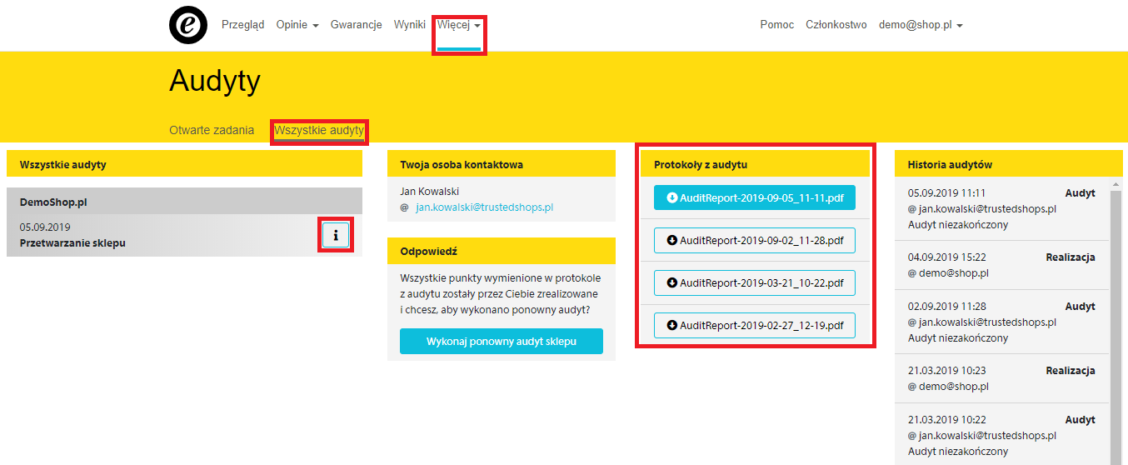Click the Audyty page heading
The height and width of the screenshot is (465, 1128).
click(x=215, y=82)
